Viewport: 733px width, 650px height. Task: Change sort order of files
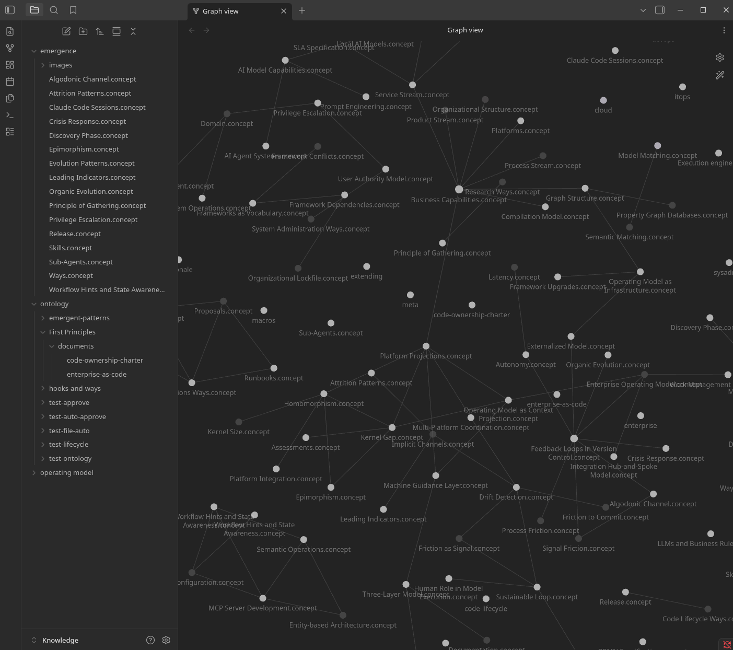[x=100, y=31]
